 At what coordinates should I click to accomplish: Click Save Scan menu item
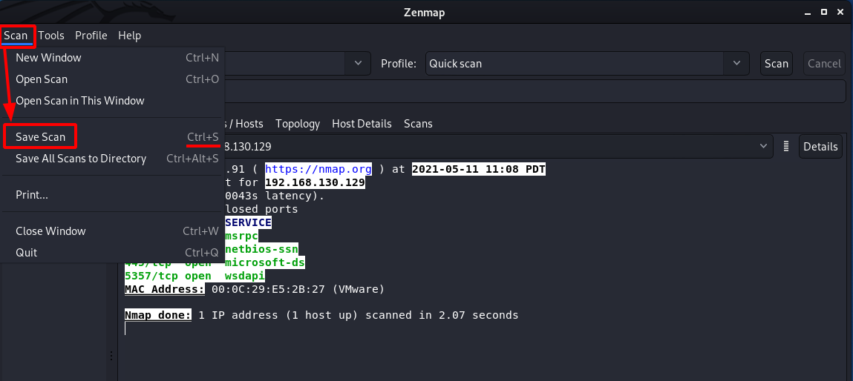113,137
